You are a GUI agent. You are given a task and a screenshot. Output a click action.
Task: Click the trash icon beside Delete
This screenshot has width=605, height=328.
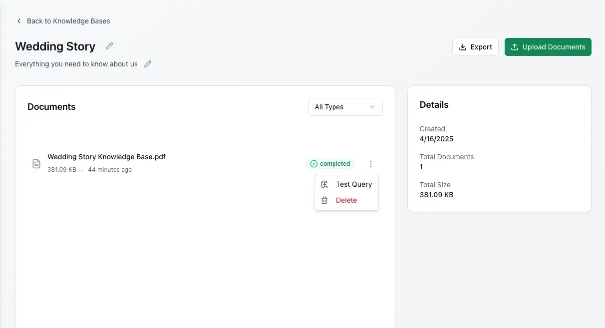pos(324,200)
